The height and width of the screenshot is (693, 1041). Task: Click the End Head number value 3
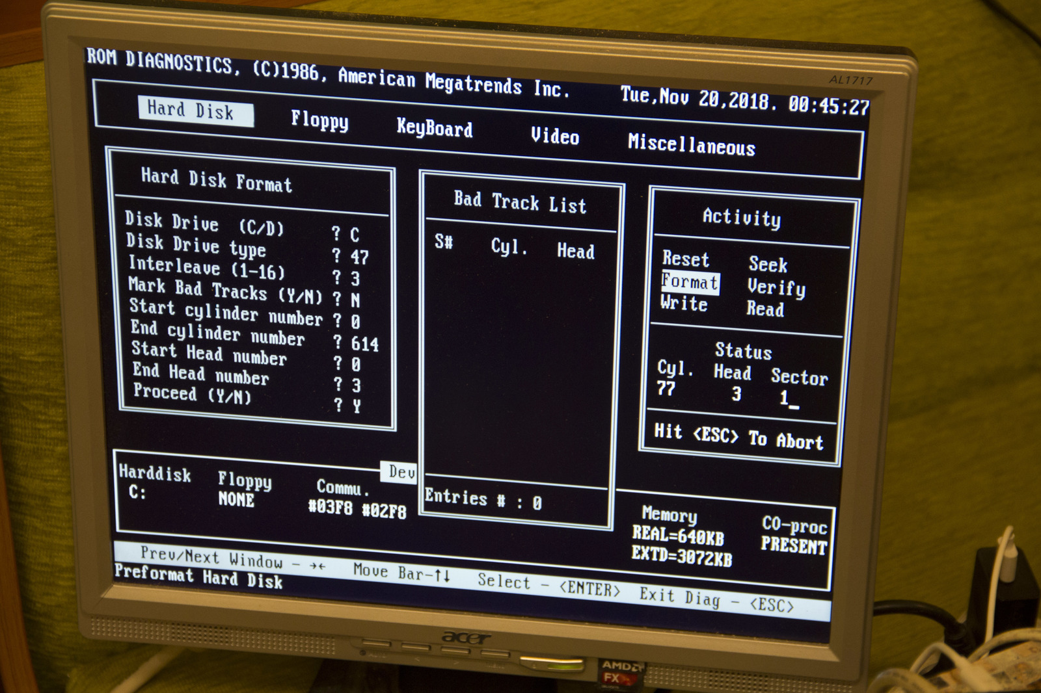coord(357,385)
